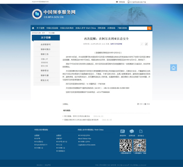Open 关于领事 navigation menu item

click(40, 28)
